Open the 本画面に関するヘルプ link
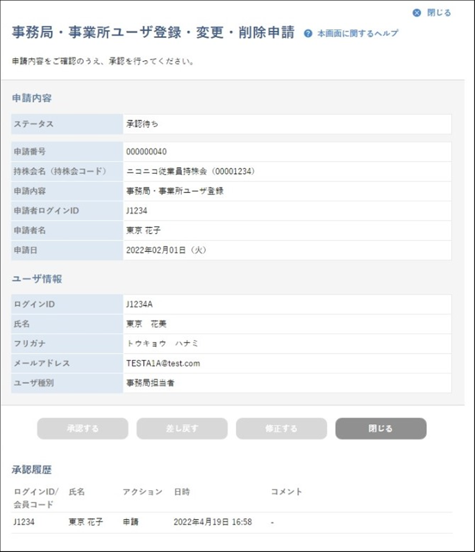Screen dimensions: 475x552 point(358,34)
